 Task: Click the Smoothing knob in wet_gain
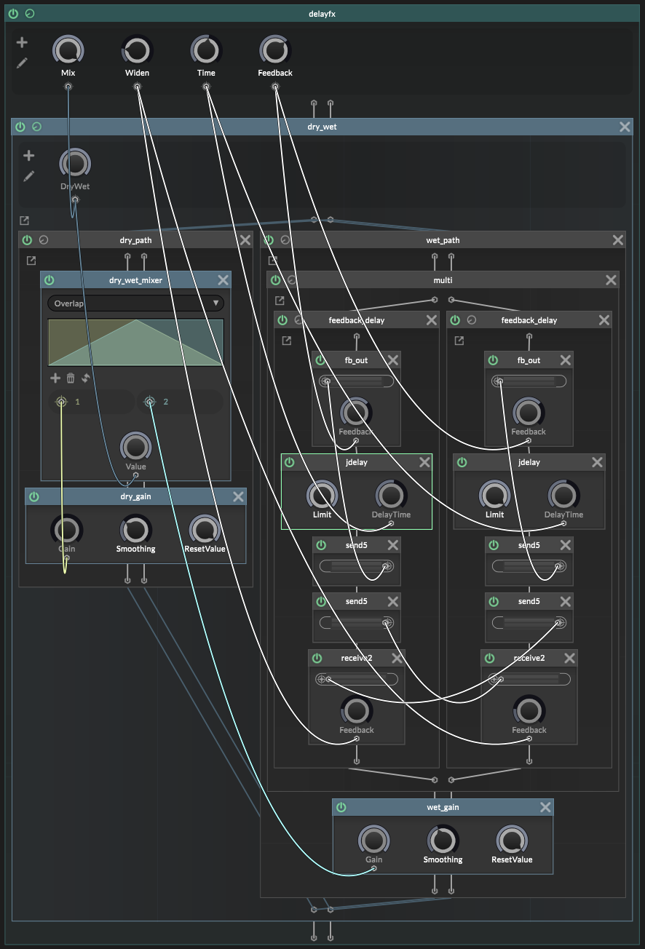[443, 840]
